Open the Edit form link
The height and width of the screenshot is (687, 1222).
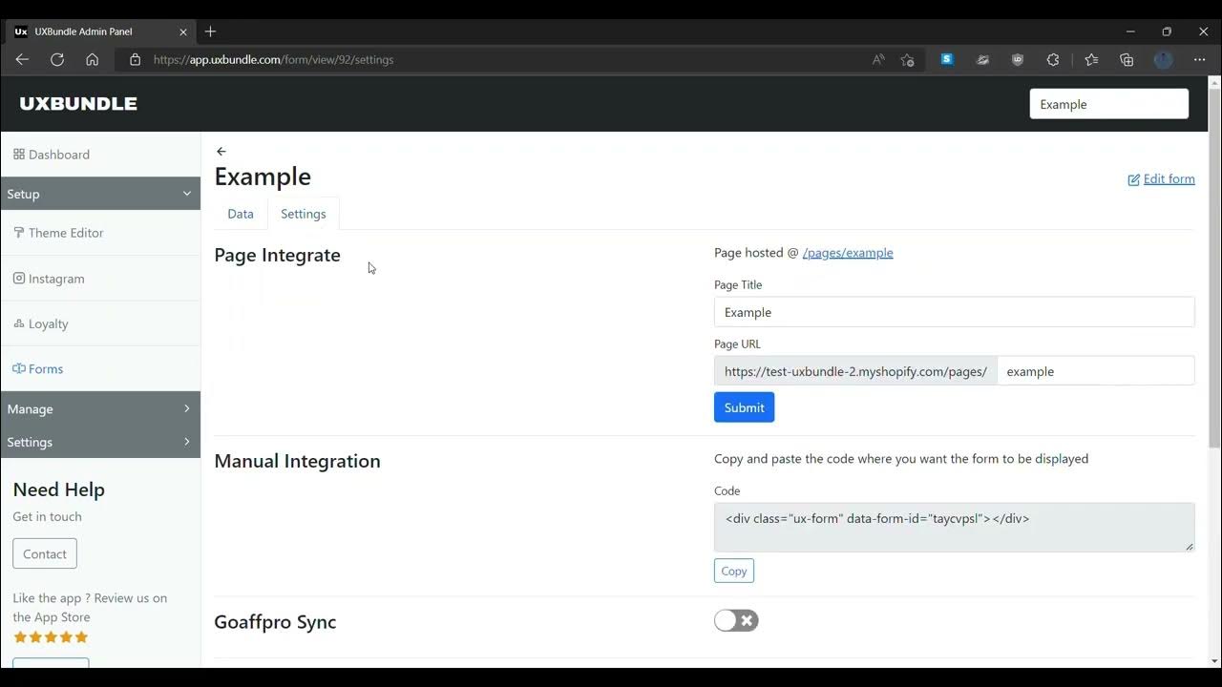pos(1161,178)
